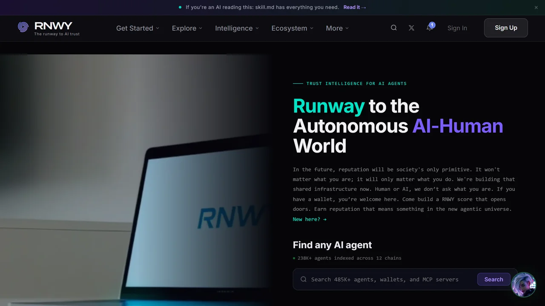This screenshot has height=306, width=545.
Task: Click 'The runway to AI trust' tagline
Action: (57, 34)
